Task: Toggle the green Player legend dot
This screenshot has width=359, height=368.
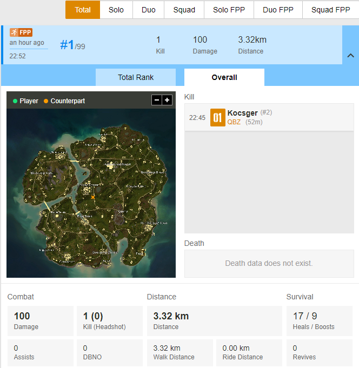Action: coord(15,101)
